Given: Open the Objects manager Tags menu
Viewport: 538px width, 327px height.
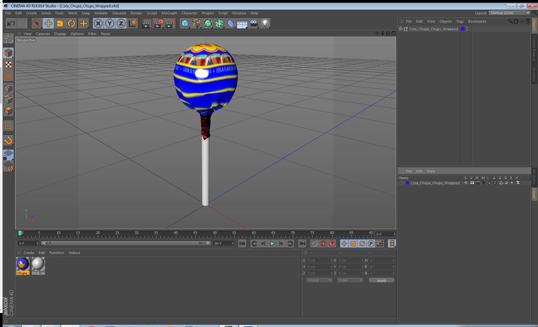Looking at the screenshot, I should pyautogui.click(x=460, y=21).
